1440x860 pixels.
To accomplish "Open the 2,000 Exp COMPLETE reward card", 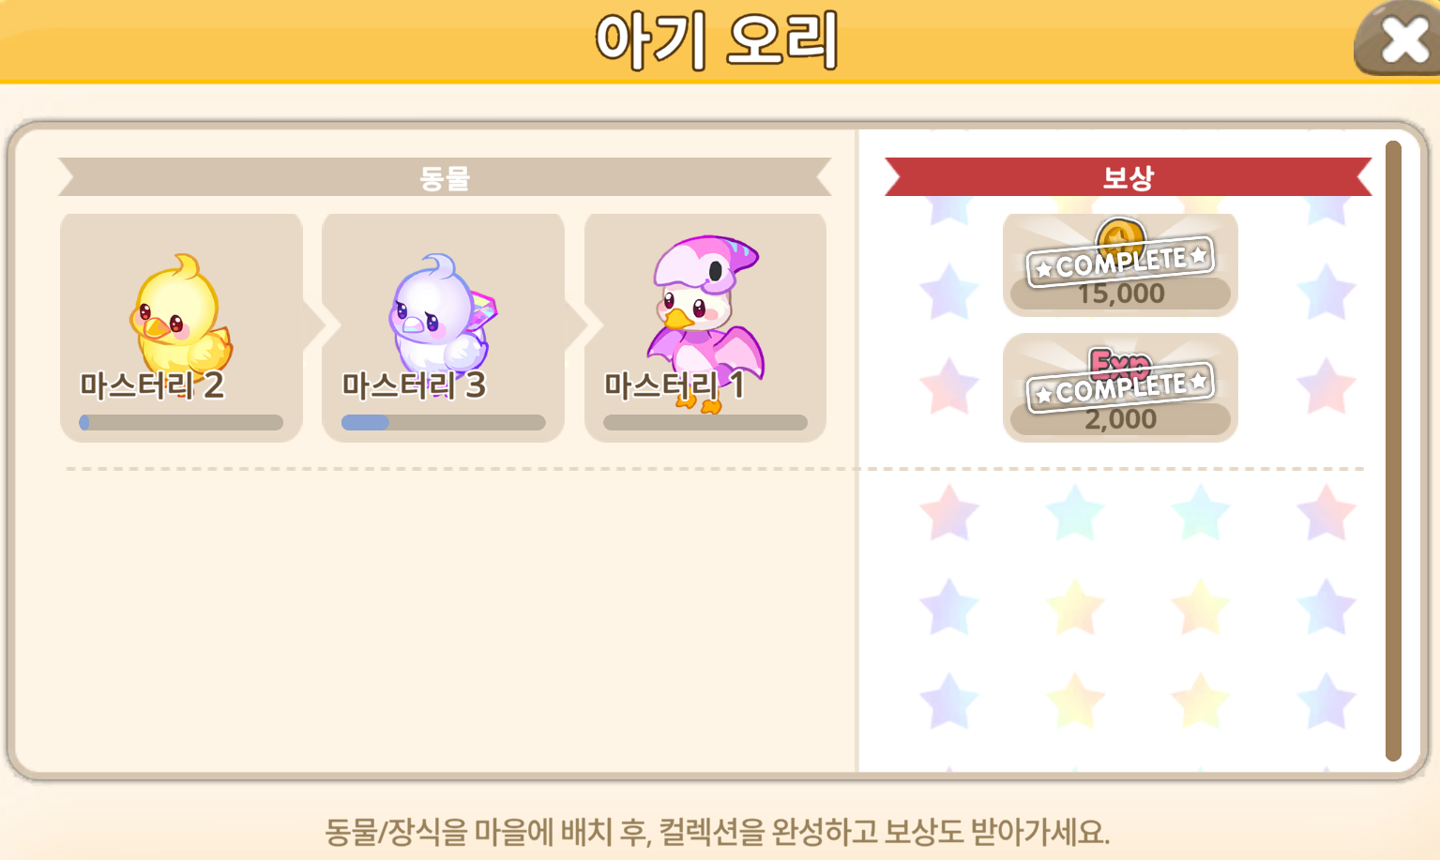I will 1120,387.
